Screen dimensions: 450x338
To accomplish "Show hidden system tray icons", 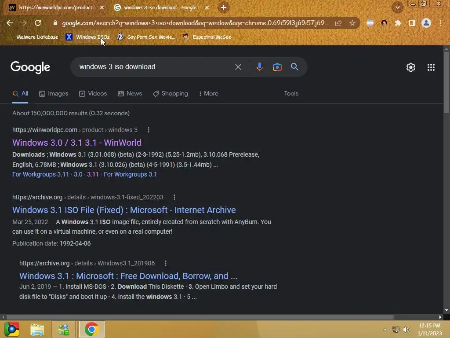I will pyautogui.click(x=385, y=330).
